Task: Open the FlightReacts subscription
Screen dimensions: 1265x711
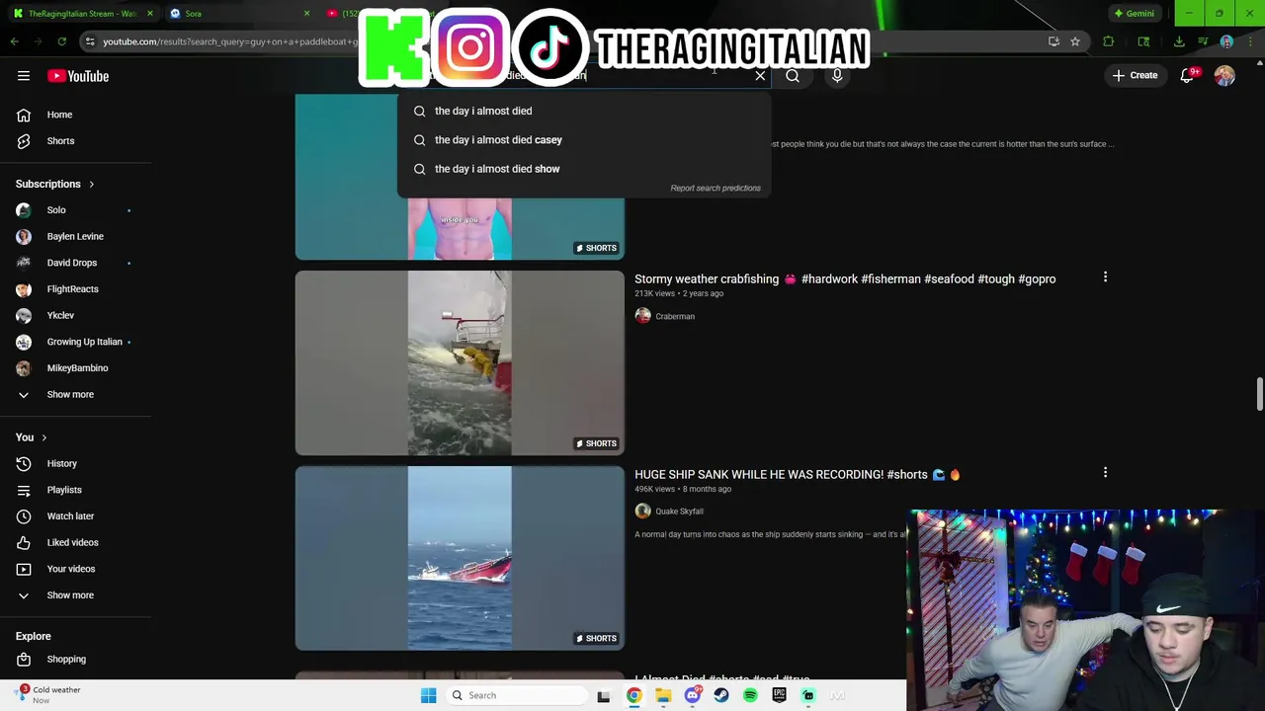Action: coord(75,289)
